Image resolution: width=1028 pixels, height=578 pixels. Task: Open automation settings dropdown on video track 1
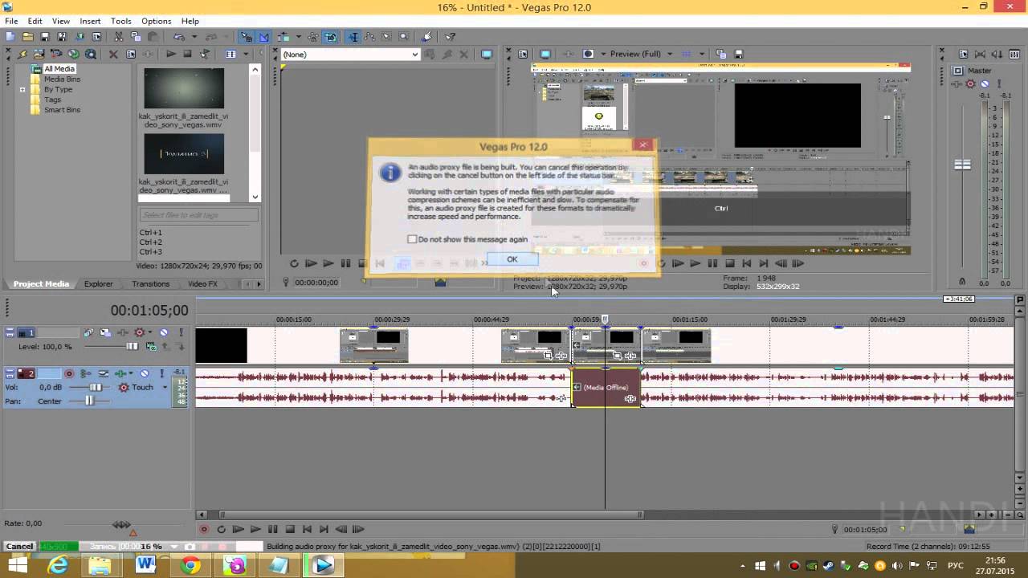click(149, 332)
